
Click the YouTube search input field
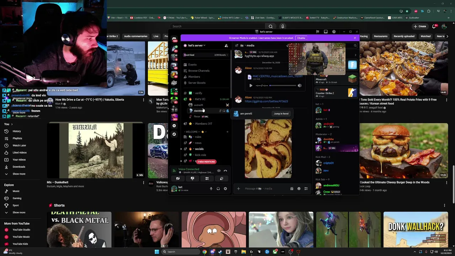[218, 26]
